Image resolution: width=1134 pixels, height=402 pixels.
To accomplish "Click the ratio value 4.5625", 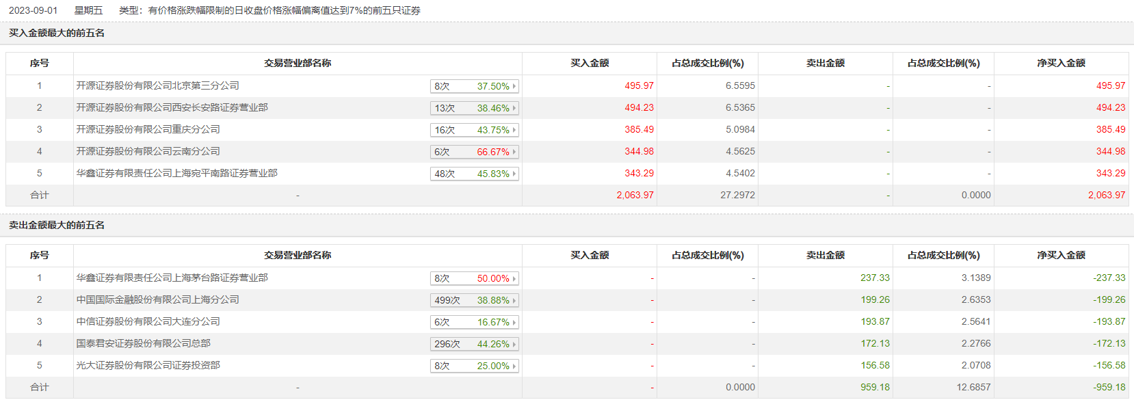I will click(740, 151).
